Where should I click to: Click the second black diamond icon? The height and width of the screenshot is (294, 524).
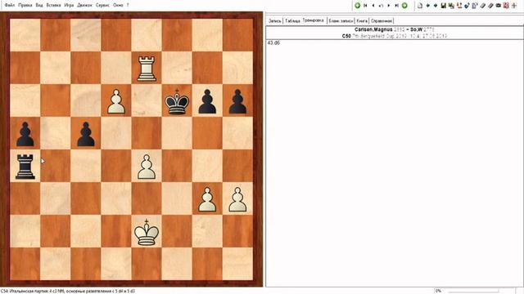(x=436, y=6)
